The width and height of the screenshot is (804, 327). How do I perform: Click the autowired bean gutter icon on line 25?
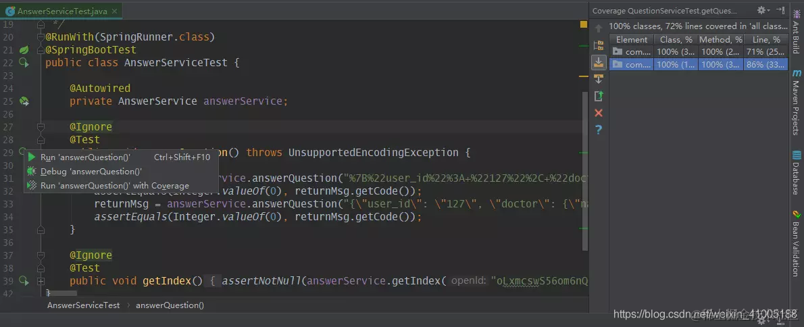click(24, 101)
